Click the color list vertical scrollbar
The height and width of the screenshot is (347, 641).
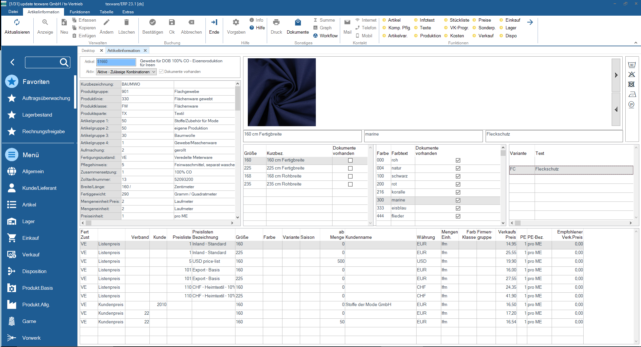503,185
